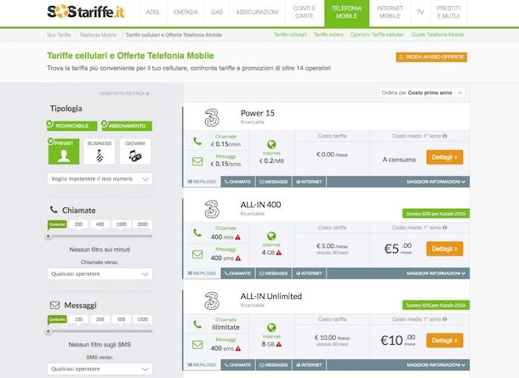The height and width of the screenshot is (378, 519).
Task: Click warning triangle in ALL-IN Unlimited sms row
Action: point(238,348)
